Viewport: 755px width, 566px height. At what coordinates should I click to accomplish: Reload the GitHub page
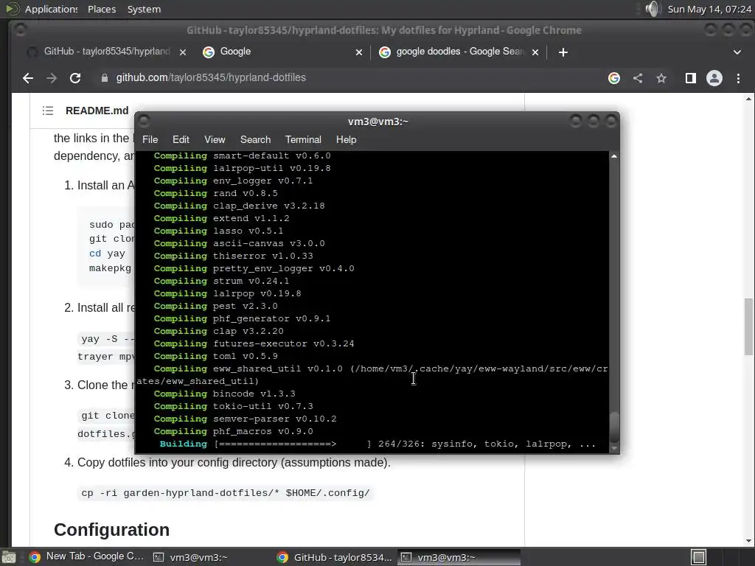(x=75, y=78)
